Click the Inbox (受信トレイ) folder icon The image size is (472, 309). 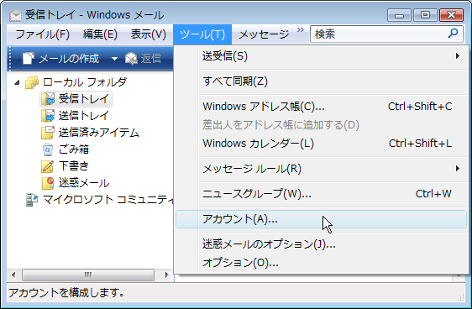48,99
